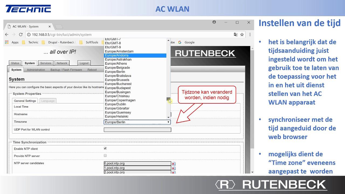Click the UDP Port for WLAN control field
The height and width of the screenshot is (194, 345).
[x=137, y=130]
